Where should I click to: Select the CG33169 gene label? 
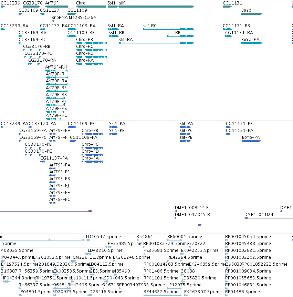28,10
